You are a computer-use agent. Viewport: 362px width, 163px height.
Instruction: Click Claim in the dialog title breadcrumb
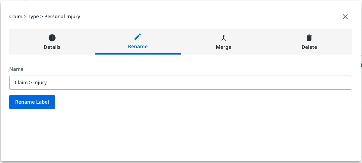pyautogui.click(x=16, y=17)
